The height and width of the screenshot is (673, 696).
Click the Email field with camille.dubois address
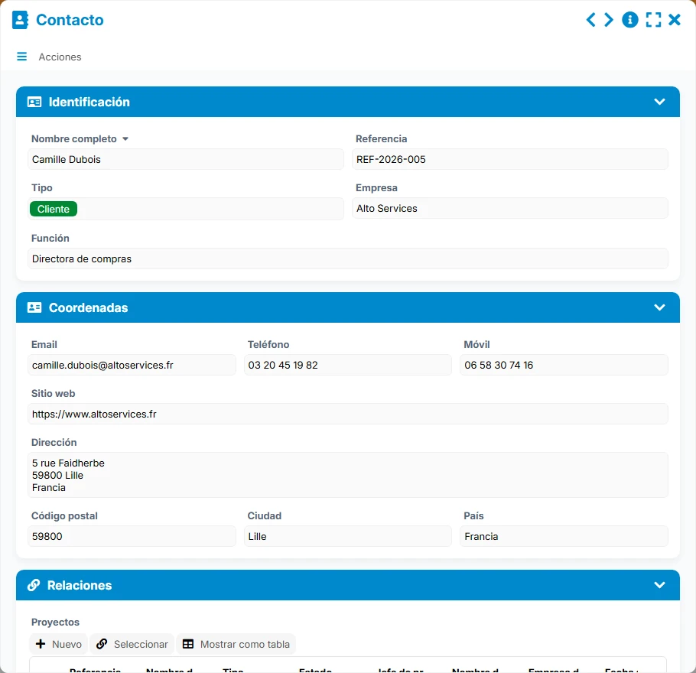[132, 365]
